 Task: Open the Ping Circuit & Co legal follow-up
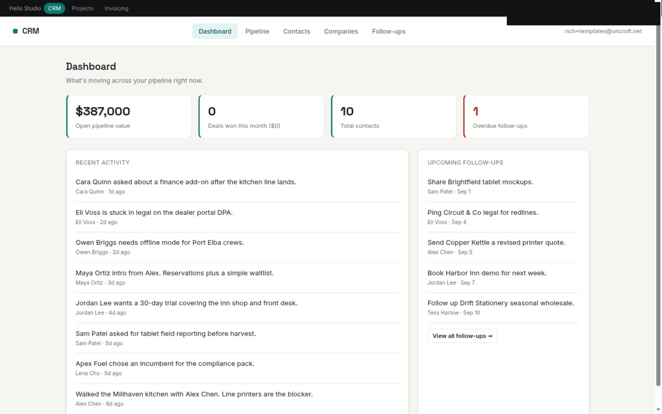click(x=503, y=217)
